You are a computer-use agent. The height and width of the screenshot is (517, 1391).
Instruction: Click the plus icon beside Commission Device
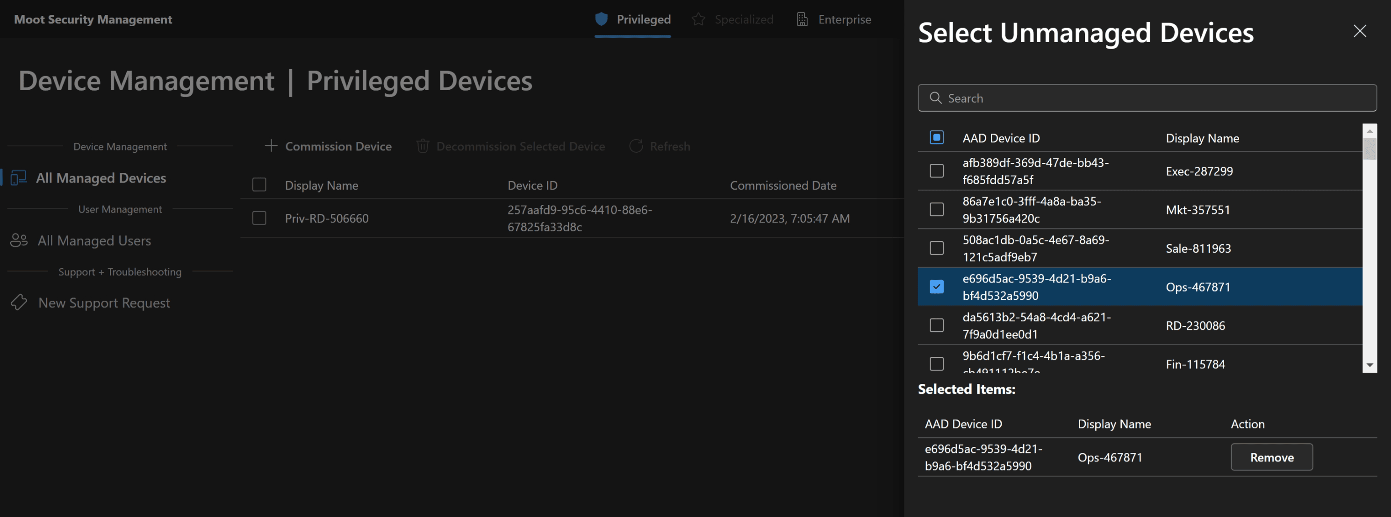pos(271,146)
